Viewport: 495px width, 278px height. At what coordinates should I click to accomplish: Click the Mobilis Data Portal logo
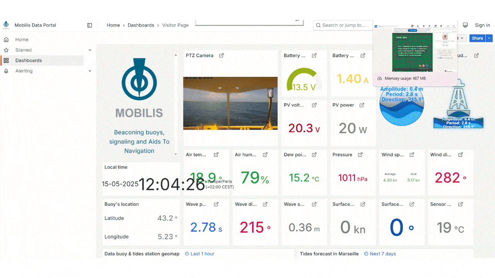pyautogui.click(x=6, y=25)
